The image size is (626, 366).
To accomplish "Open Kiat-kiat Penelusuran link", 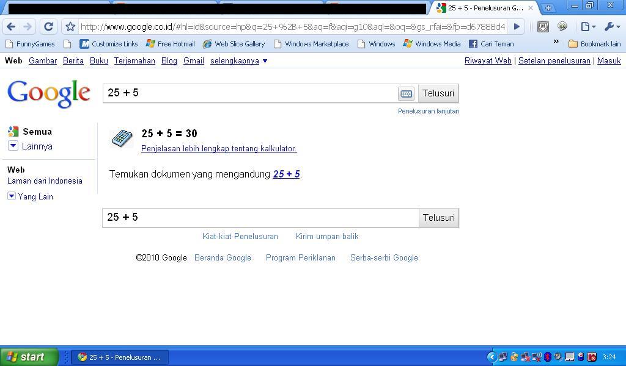I will (240, 236).
